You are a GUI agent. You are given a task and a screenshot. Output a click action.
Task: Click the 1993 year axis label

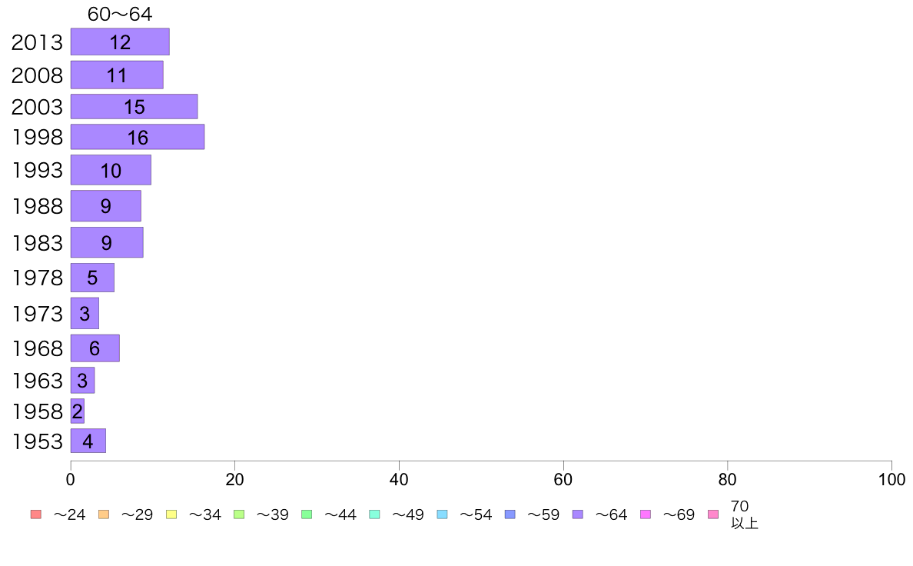tap(37, 170)
